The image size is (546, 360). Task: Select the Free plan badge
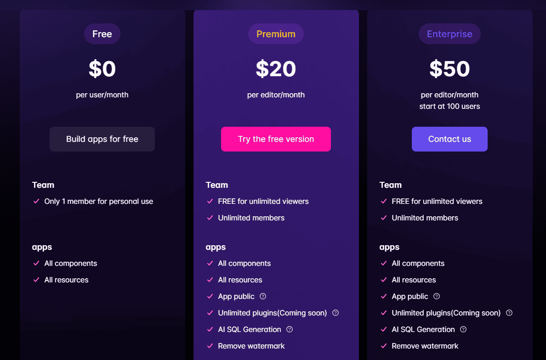tap(102, 34)
